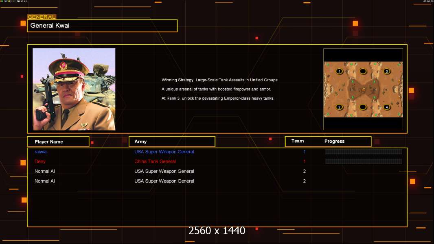Open the desert map preview thumbnail
This screenshot has width=434, height=244.
[x=363, y=89]
